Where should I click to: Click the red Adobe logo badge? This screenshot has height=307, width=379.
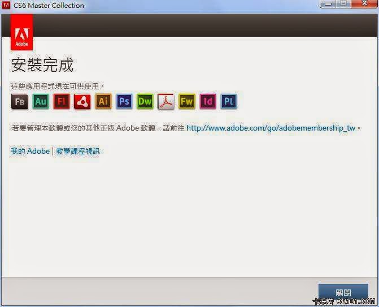tap(22, 32)
